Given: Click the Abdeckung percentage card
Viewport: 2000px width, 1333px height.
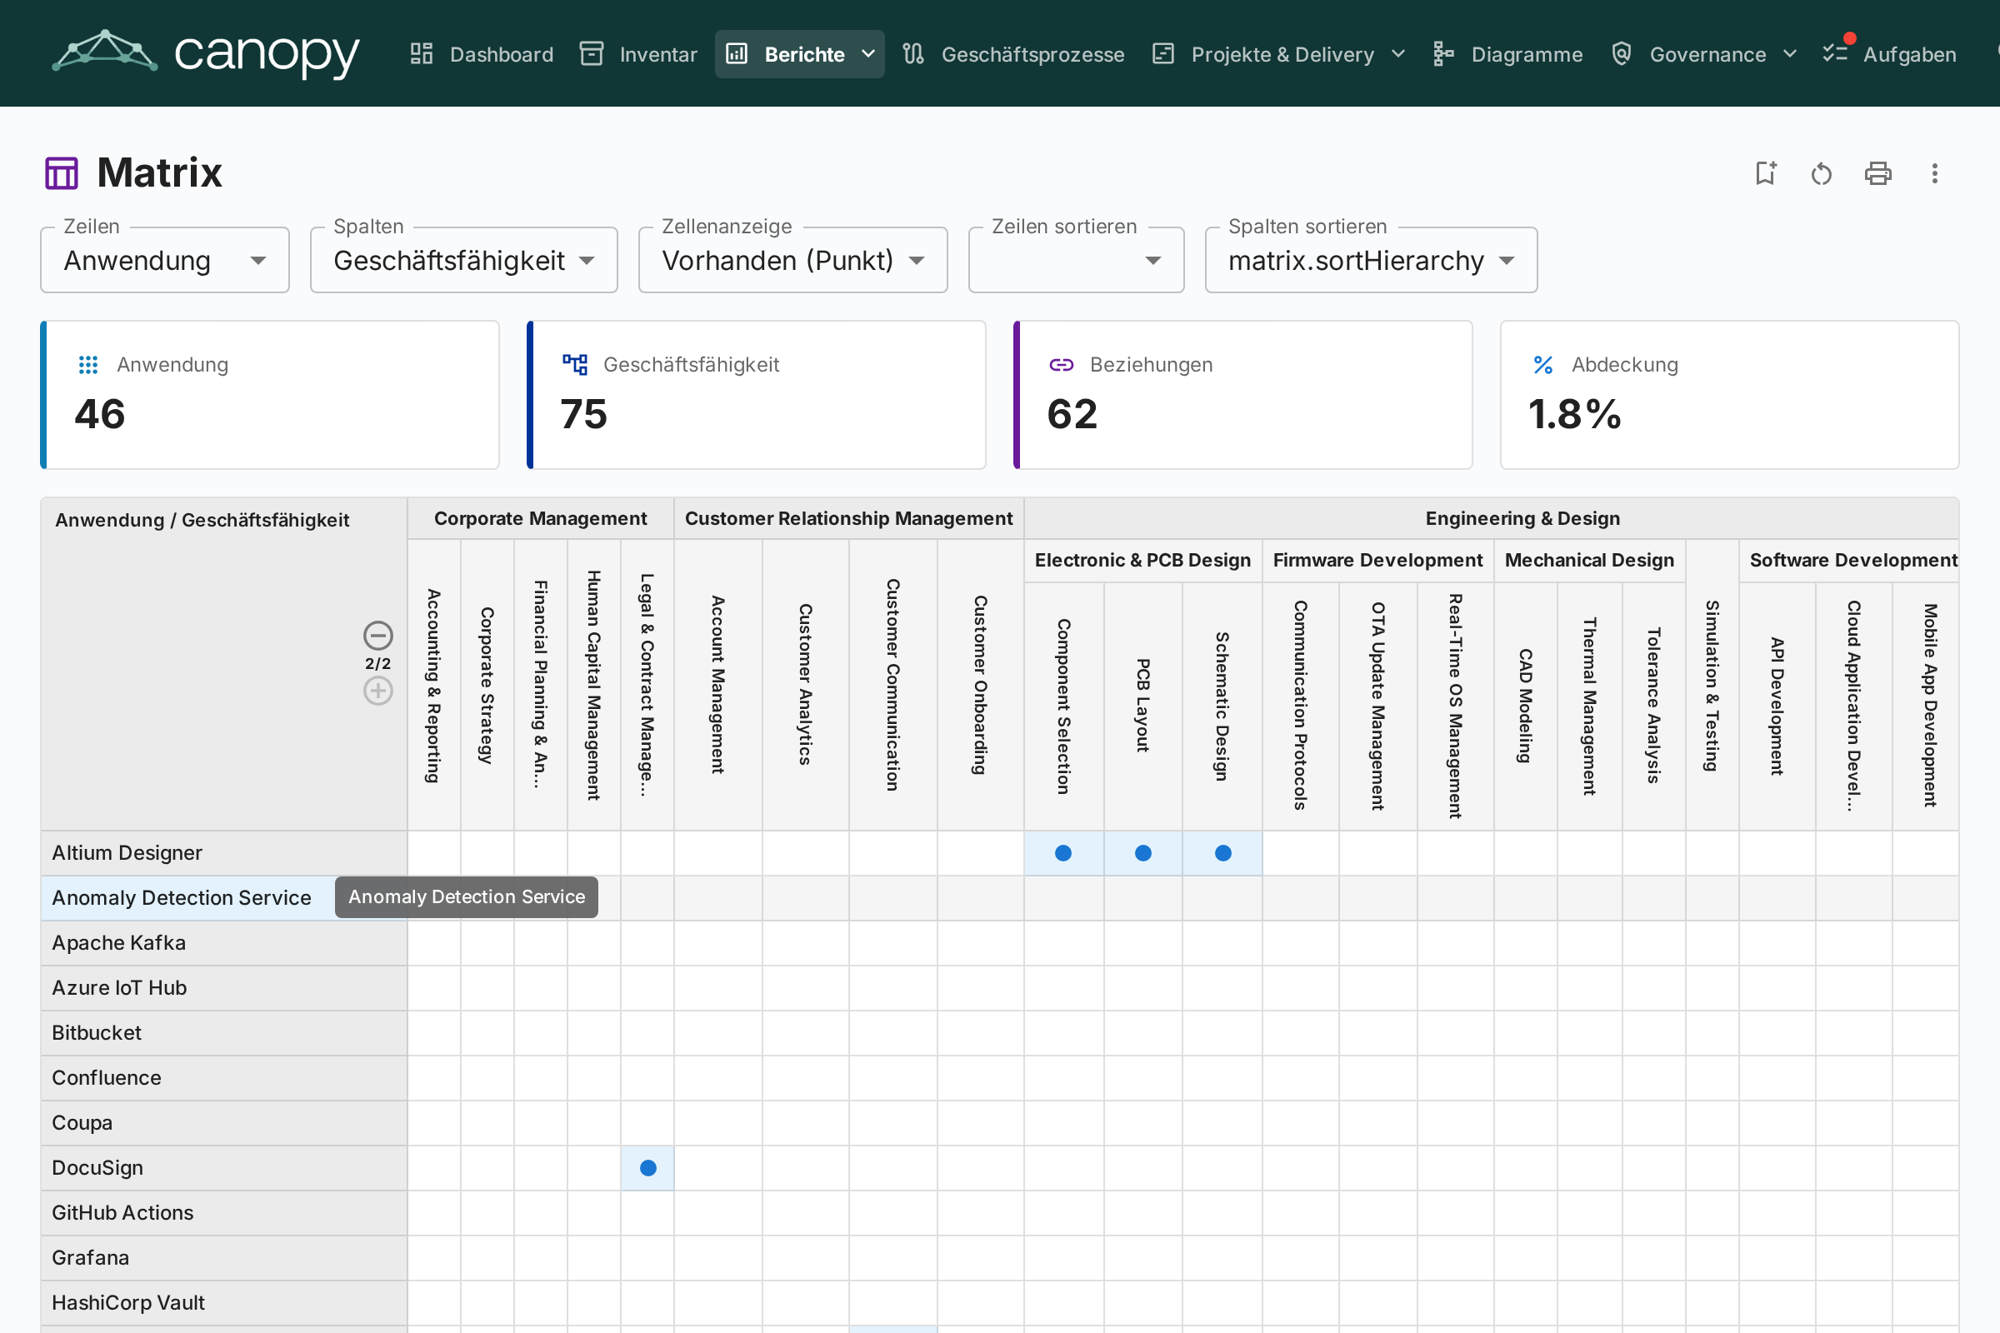Looking at the screenshot, I should point(1730,395).
